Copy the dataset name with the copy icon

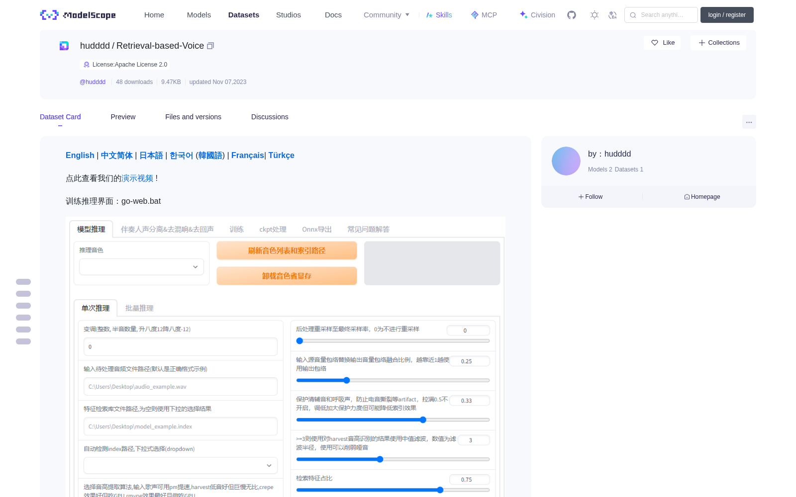210,46
